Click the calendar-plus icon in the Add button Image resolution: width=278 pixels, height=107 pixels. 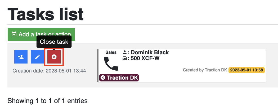click(14, 34)
